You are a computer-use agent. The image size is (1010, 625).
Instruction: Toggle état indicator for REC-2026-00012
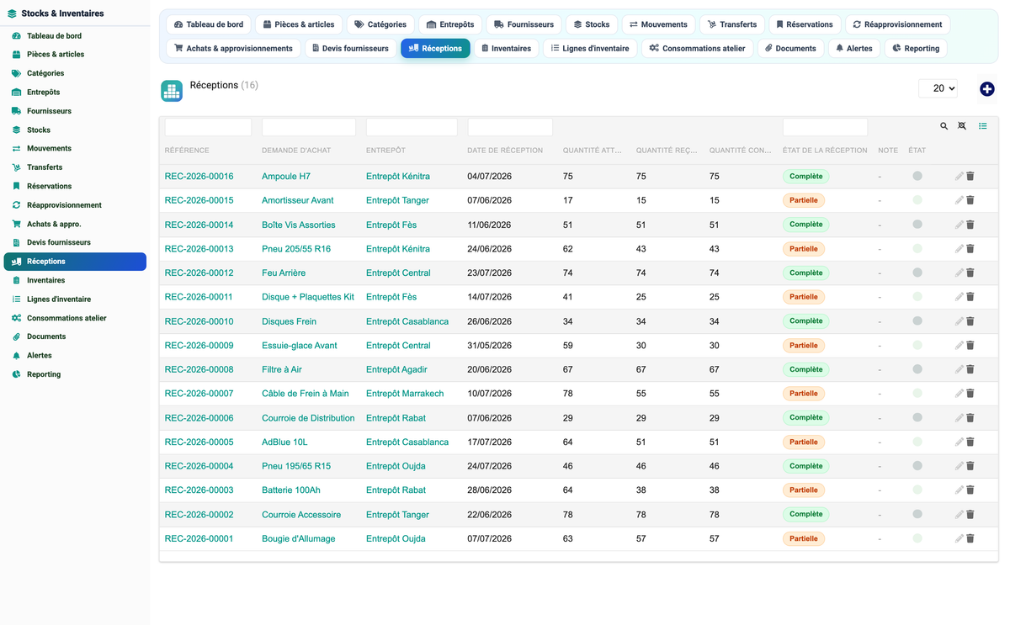[917, 273]
